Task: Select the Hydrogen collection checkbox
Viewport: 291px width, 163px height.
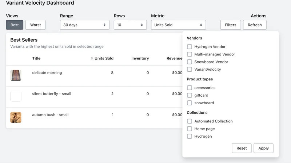Action: (x=190, y=137)
